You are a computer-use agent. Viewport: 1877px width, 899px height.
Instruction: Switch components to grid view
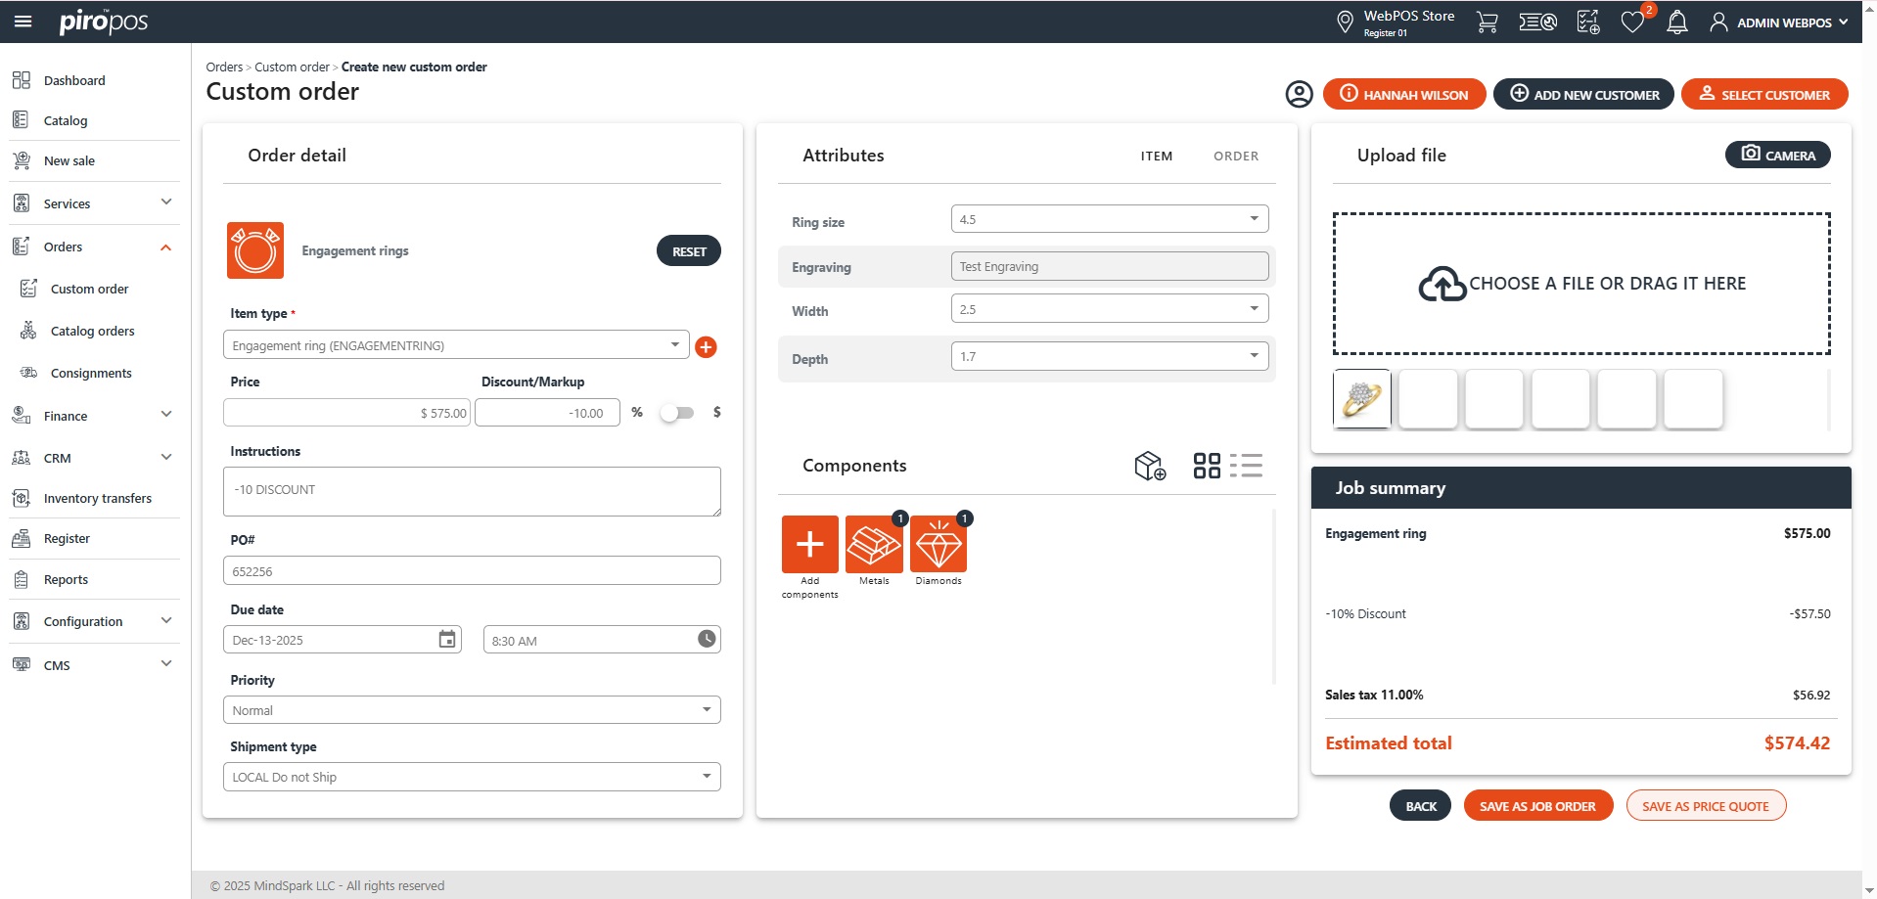point(1207,466)
